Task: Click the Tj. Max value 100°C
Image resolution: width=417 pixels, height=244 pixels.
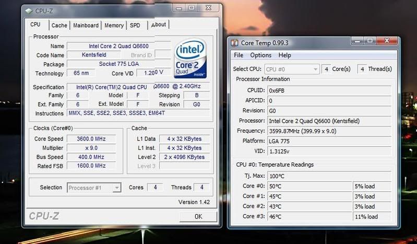Action: tap(329, 176)
